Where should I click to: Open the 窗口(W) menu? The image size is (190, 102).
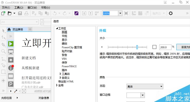32,8
